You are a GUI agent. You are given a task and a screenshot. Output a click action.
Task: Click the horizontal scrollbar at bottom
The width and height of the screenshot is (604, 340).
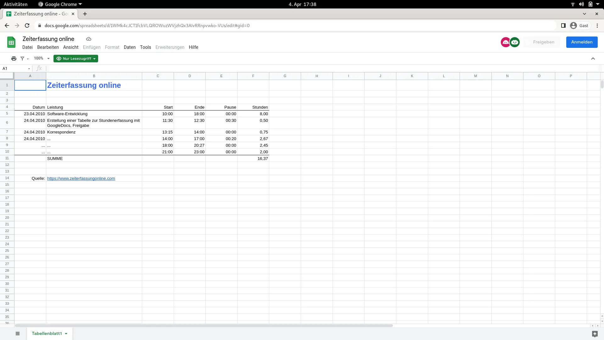click(x=204, y=326)
